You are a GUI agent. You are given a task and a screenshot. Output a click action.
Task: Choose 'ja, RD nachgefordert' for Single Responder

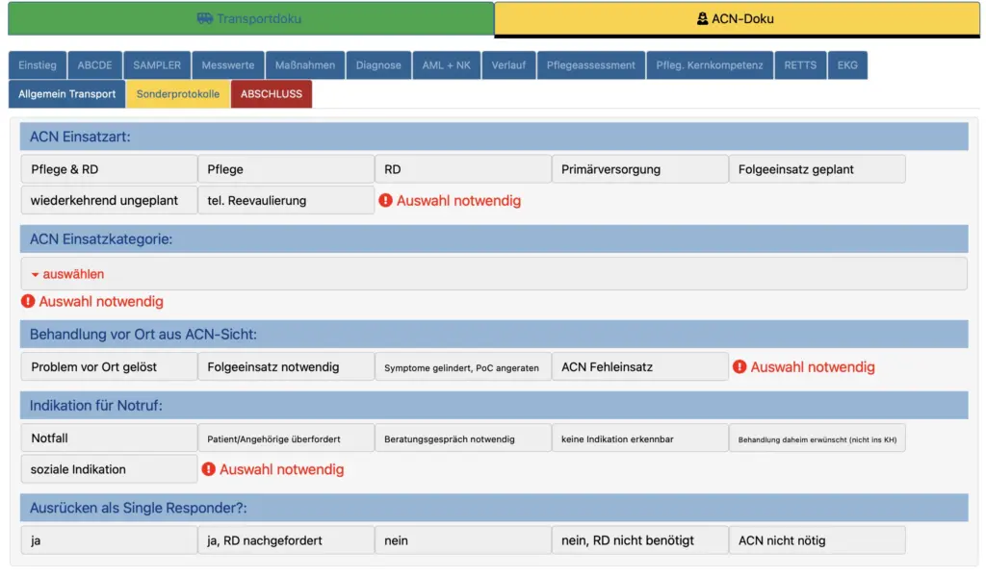pos(286,540)
